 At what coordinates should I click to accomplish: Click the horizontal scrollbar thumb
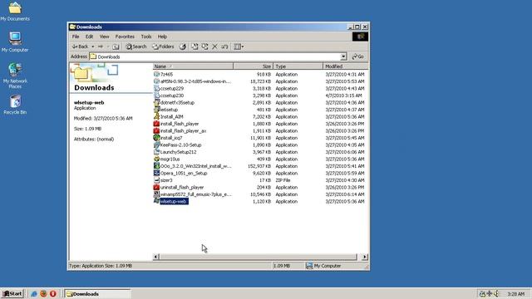click(258, 257)
